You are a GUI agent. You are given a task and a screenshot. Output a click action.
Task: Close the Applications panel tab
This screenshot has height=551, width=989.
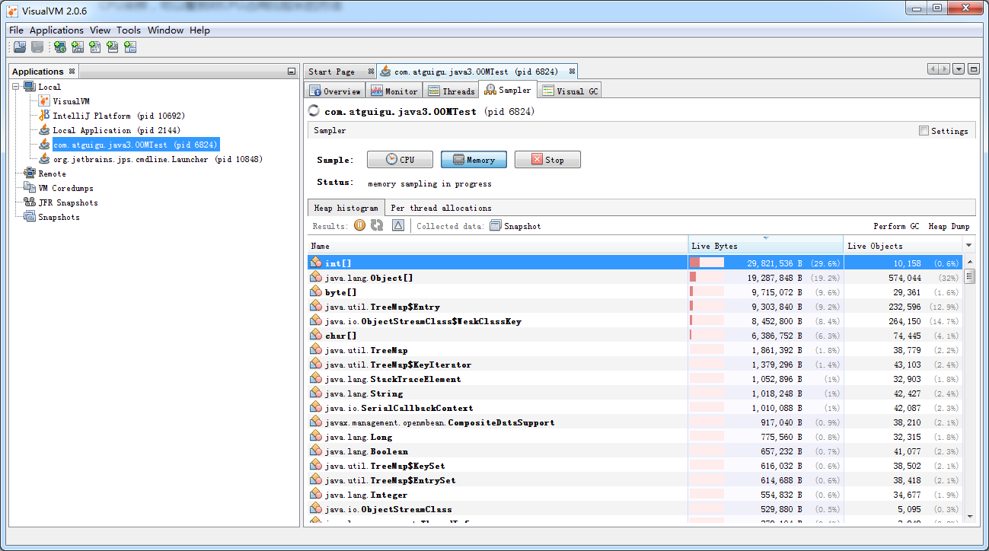[x=72, y=72]
